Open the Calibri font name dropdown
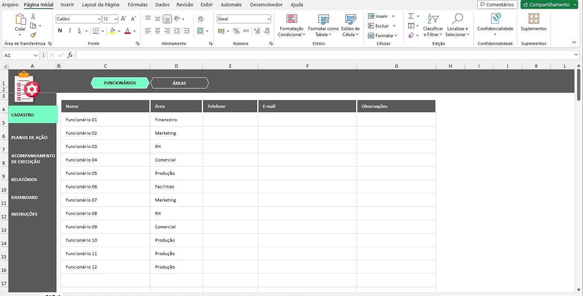583x296 pixels. [x=99, y=19]
